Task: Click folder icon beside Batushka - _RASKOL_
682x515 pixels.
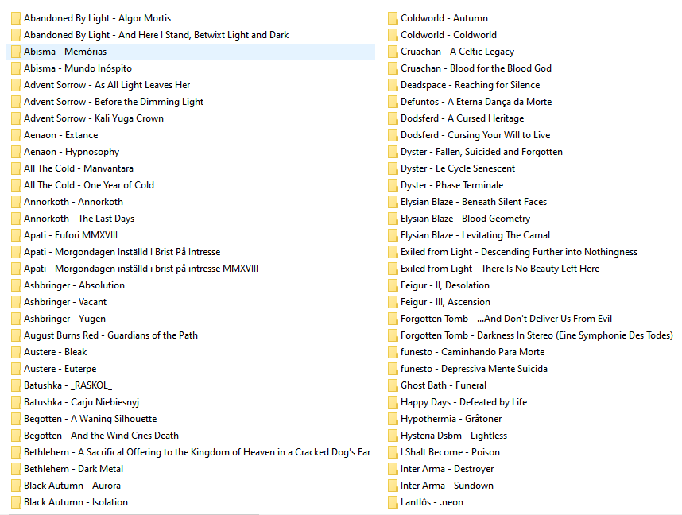Action: (16, 385)
